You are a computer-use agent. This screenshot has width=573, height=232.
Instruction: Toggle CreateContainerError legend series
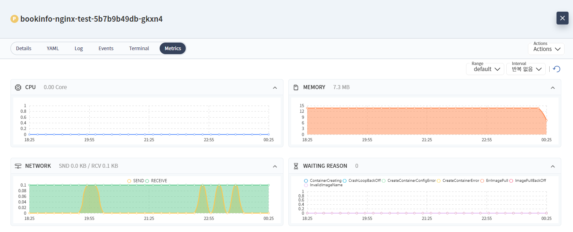point(458,181)
